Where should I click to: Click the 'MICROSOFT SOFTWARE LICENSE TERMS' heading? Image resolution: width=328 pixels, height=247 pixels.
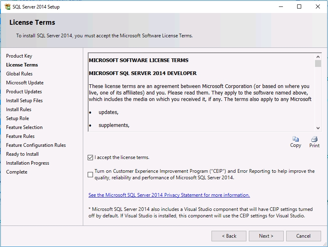click(138, 60)
